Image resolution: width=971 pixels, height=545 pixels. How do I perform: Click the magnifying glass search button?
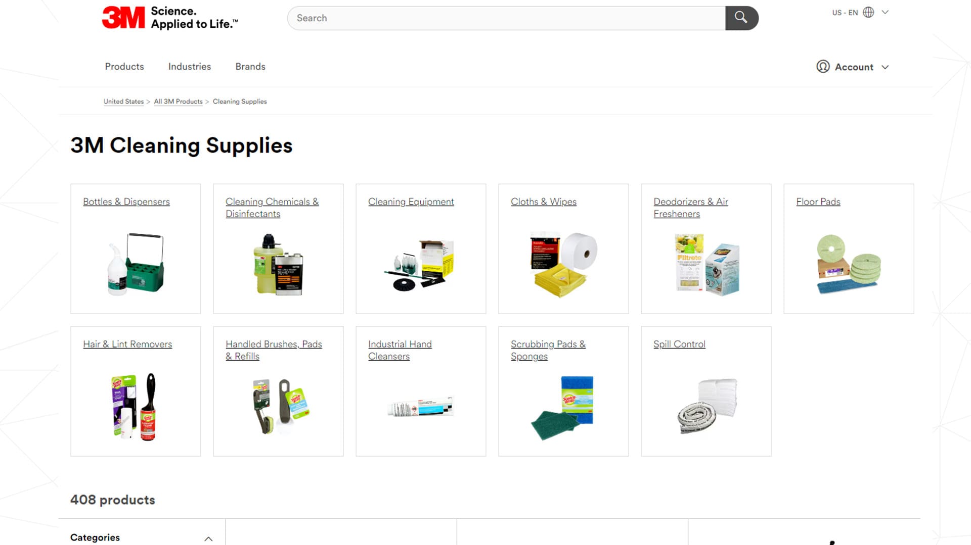741,18
